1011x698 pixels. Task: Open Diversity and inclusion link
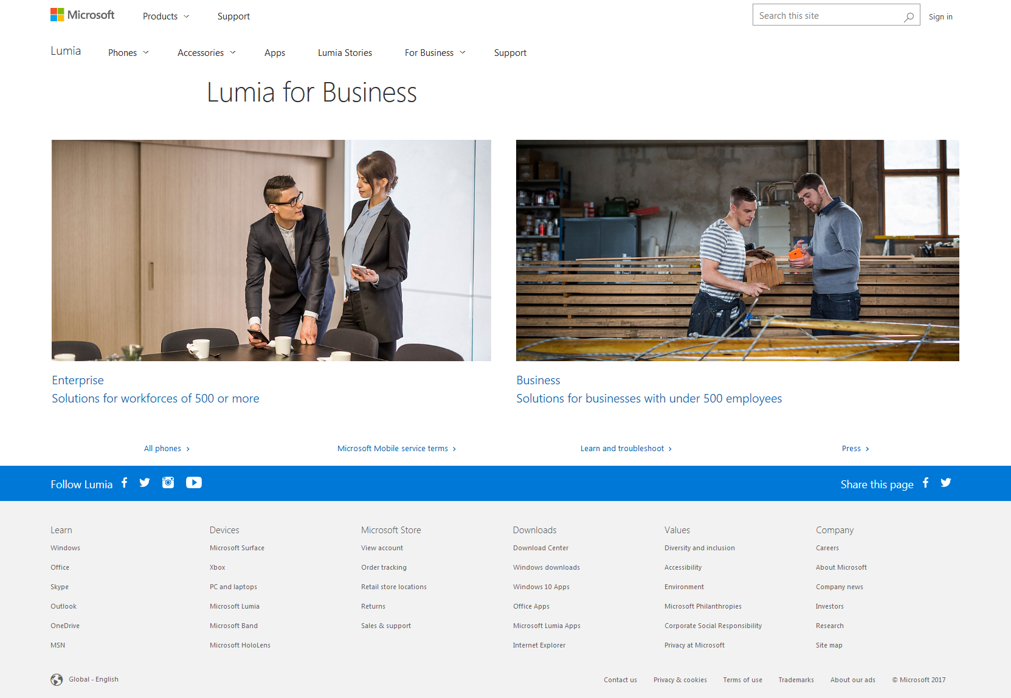click(700, 548)
